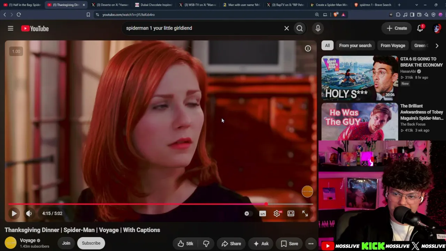This screenshot has height=251, width=446.
Task: Open the Voyage channel name link
Action: pos(28,241)
